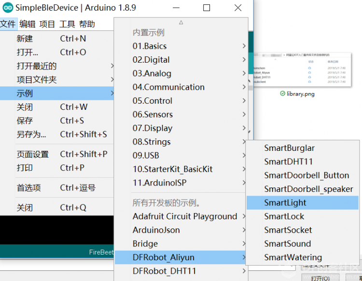The image size is (362, 281).
Task: Open the SmartDHT11 example
Action: 303,161
